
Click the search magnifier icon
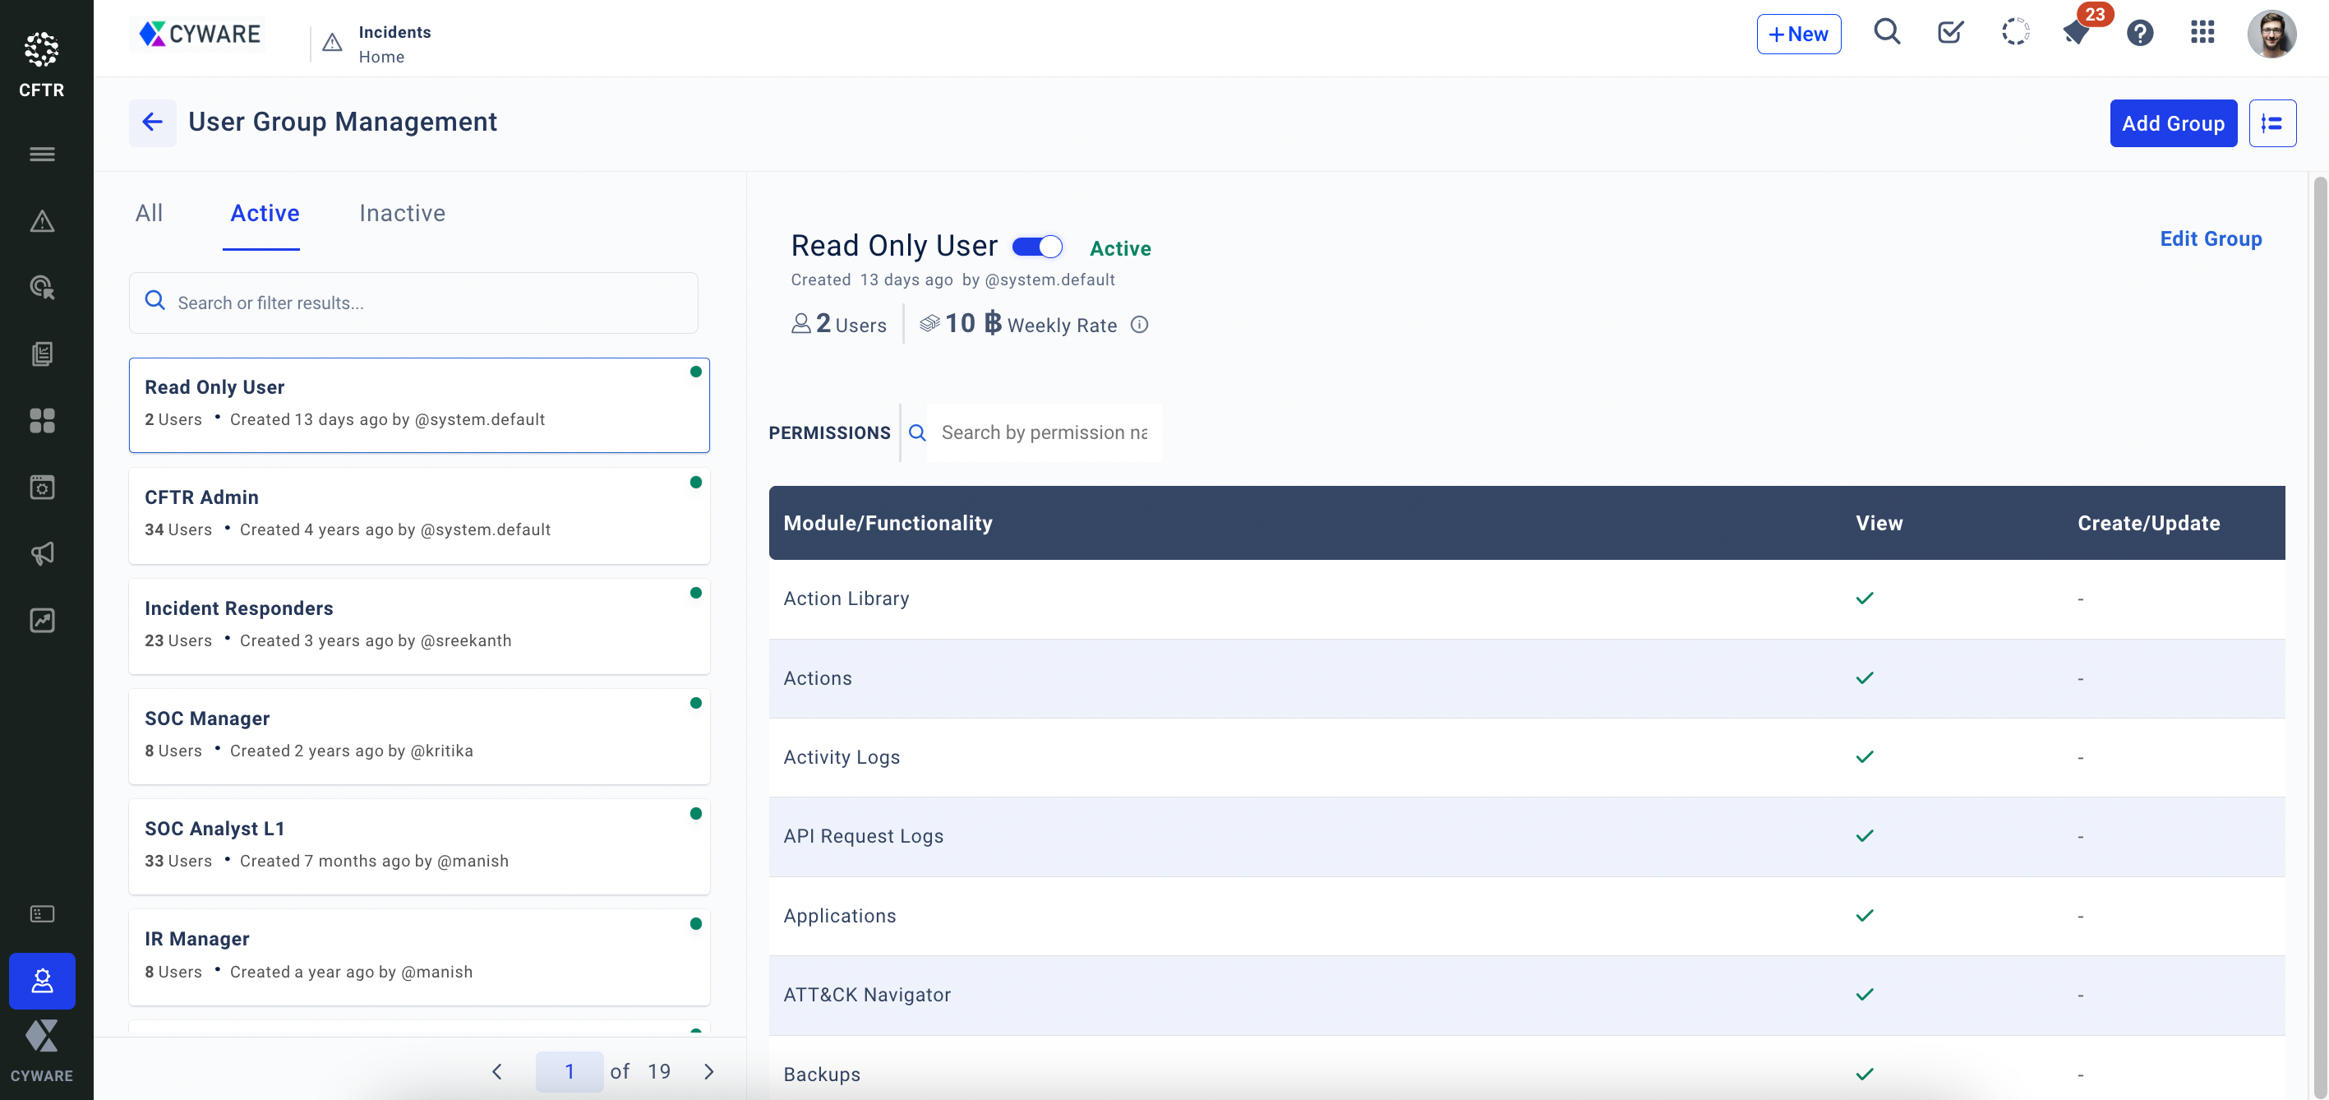(1885, 33)
